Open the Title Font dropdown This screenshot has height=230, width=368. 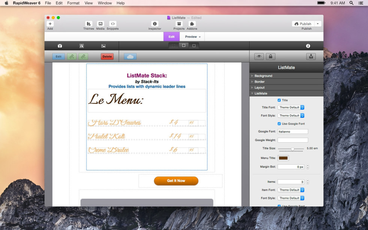[291, 107]
